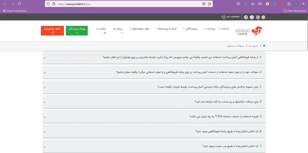Click the Telegram icon in dark bar

252,17
